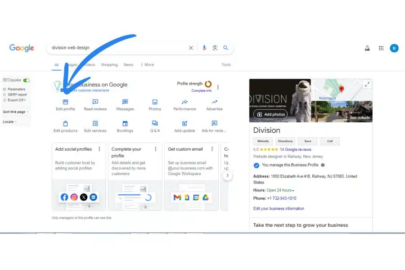Screen dimensions: 405x270
Task: Click the Call button
Action: click(x=330, y=141)
